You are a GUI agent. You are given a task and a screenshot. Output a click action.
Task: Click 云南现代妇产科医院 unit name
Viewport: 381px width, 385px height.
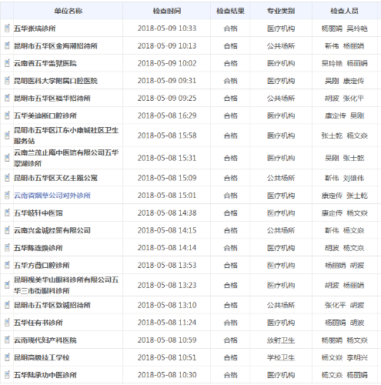click(x=45, y=340)
